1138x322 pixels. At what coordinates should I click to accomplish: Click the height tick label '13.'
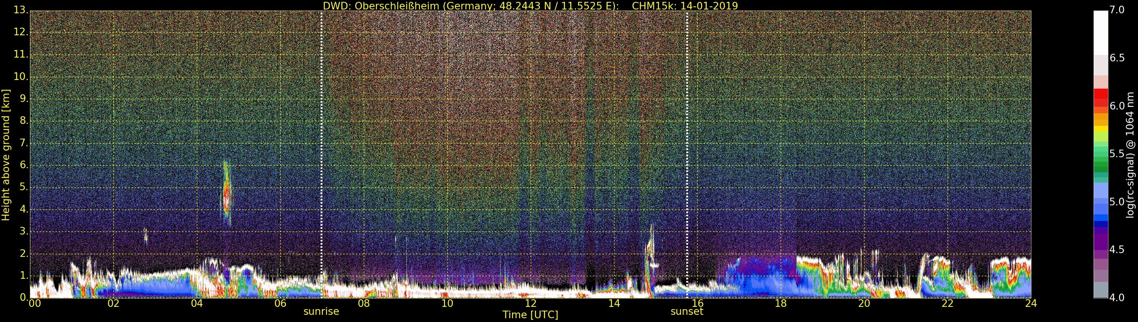pos(21,10)
